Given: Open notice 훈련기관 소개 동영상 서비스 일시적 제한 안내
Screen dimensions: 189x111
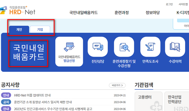Looking at the screenshot, I should (x=43, y=102).
